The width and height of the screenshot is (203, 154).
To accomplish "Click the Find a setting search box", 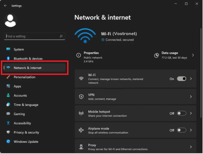I will click(x=32, y=36).
